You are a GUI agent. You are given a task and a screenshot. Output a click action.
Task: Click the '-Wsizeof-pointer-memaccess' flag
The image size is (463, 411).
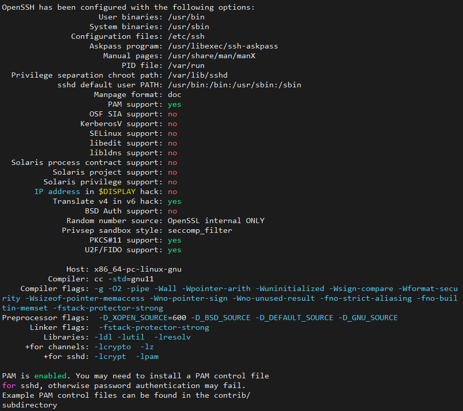pyautogui.click(x=85, y=299)
